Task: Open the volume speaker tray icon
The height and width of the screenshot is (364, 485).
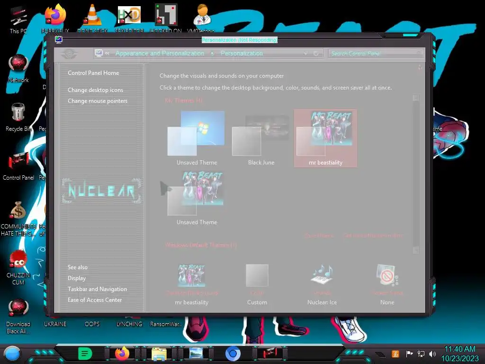Action: [433, 354]
